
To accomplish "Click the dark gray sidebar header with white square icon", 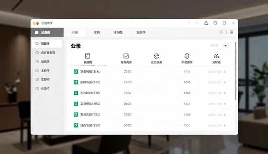I will pyautogui.click(x=47, y=33).
